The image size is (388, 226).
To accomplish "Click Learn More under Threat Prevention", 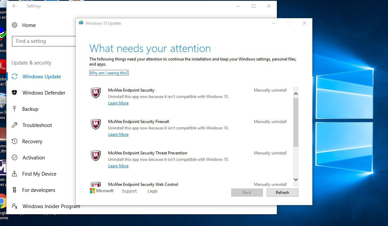I will [118, 166].
